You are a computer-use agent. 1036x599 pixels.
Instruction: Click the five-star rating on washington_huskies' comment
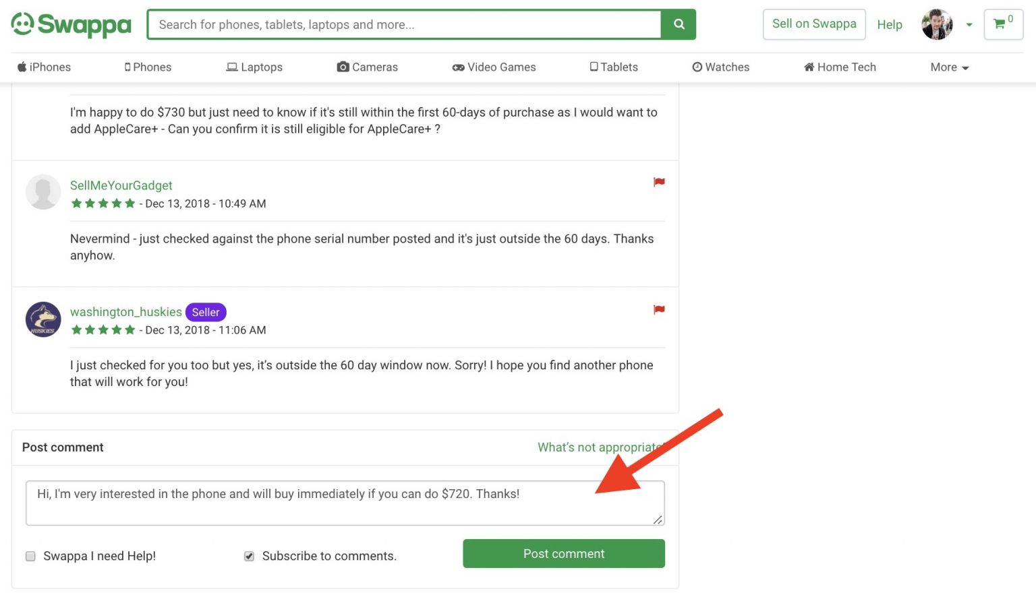(103, 329)
